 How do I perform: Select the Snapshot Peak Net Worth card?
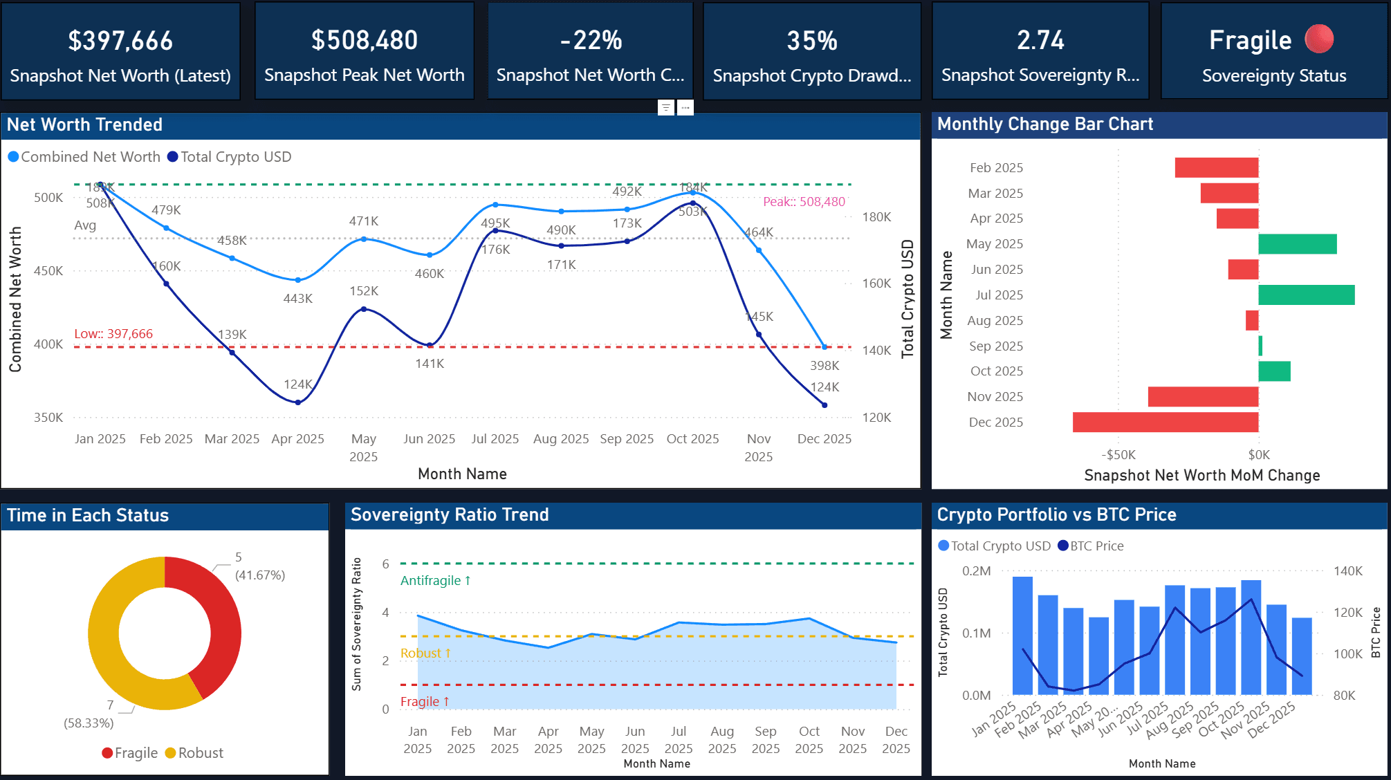(365, 50)
